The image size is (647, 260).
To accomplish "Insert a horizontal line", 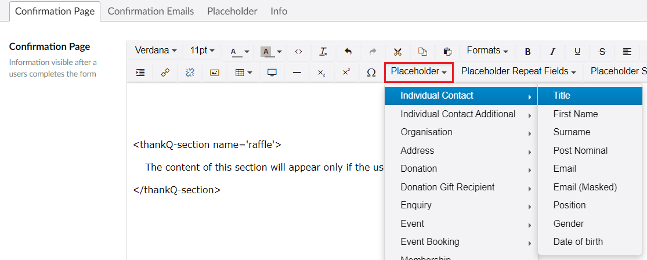I will point(297,73).
